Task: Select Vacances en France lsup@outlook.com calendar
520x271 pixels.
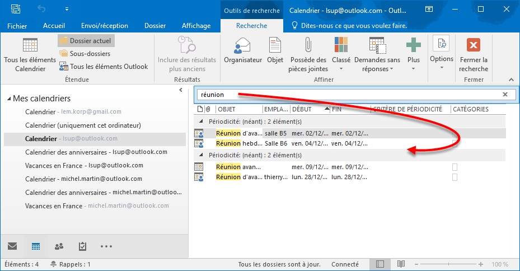Action: (x=84, y=166)
